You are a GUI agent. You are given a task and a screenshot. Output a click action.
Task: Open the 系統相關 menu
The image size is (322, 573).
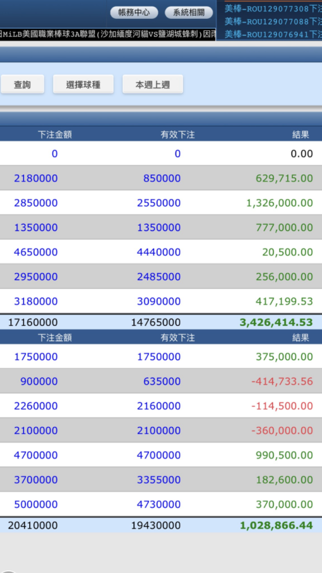(189, 13)
